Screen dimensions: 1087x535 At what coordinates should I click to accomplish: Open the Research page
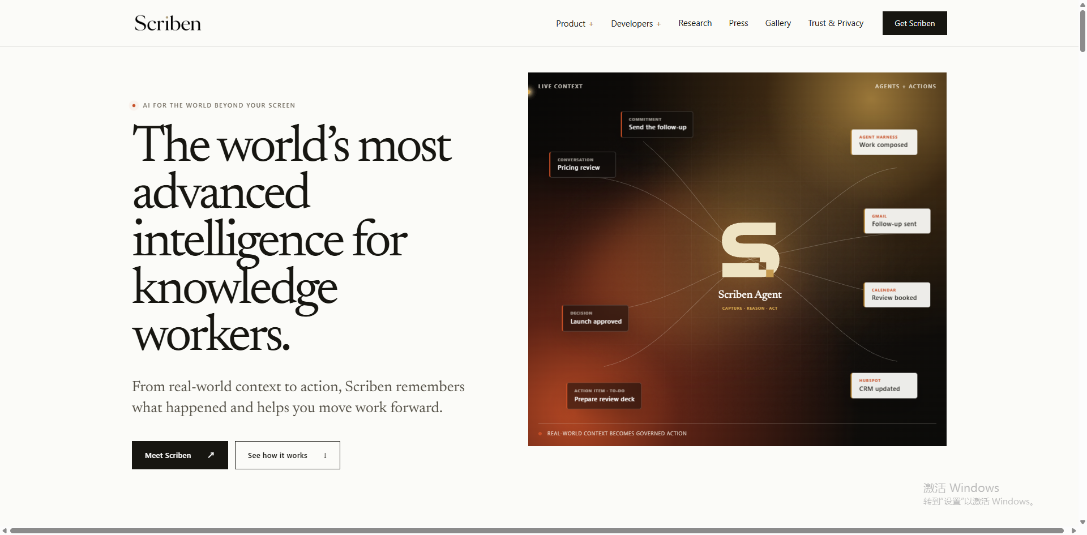point(695,23)
